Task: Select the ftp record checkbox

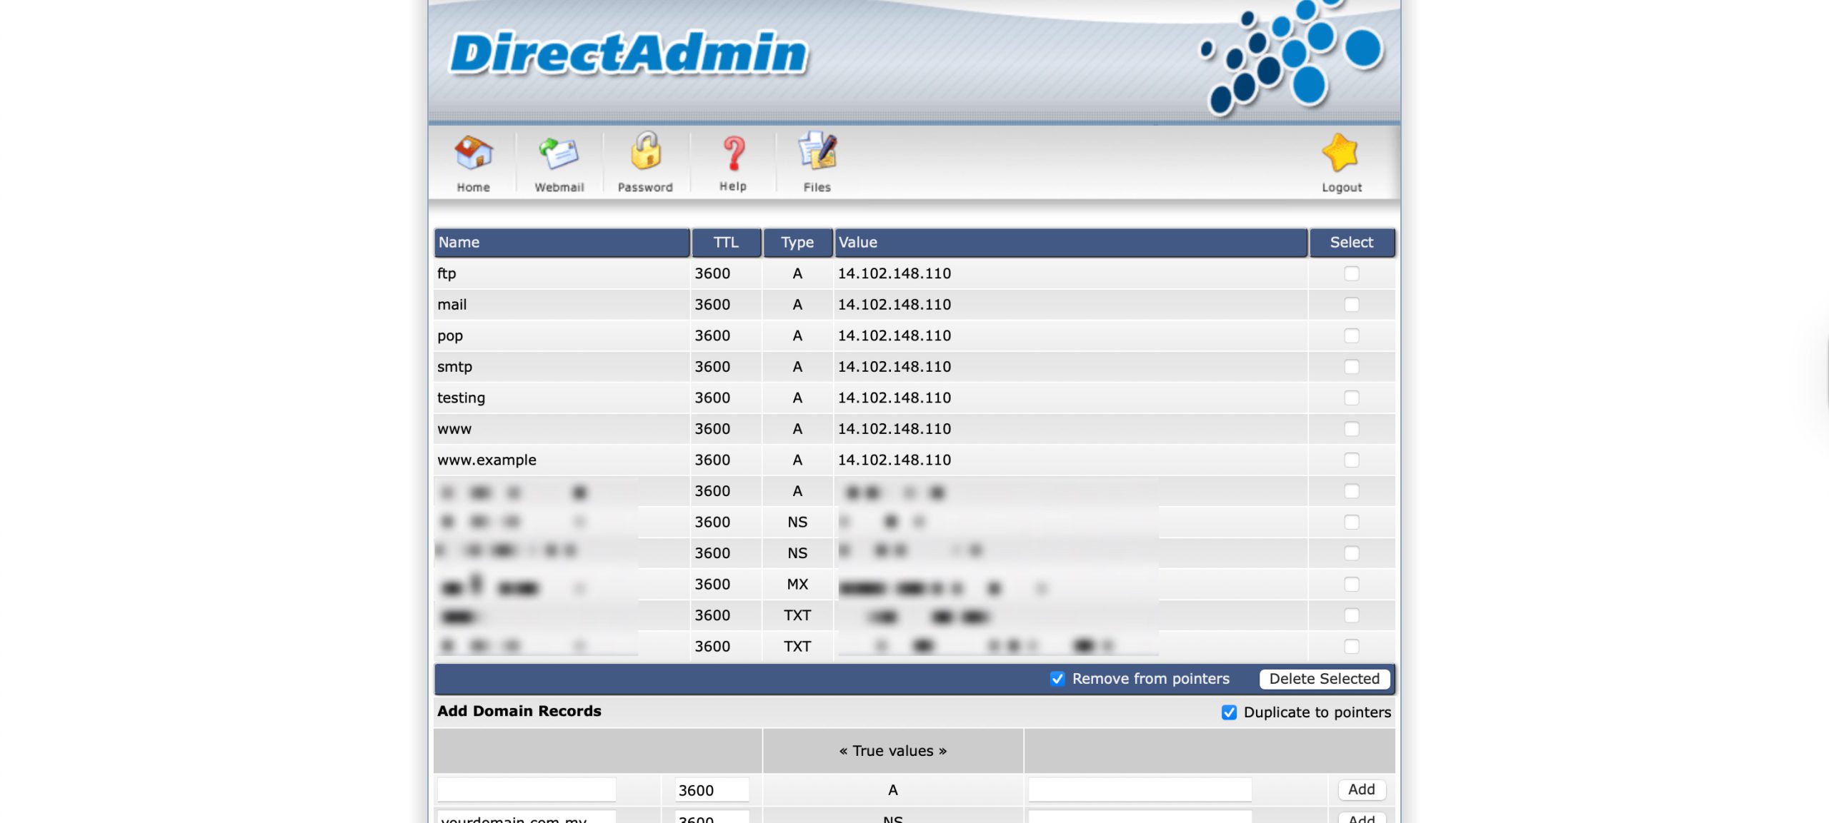Action: [1351, 273]
